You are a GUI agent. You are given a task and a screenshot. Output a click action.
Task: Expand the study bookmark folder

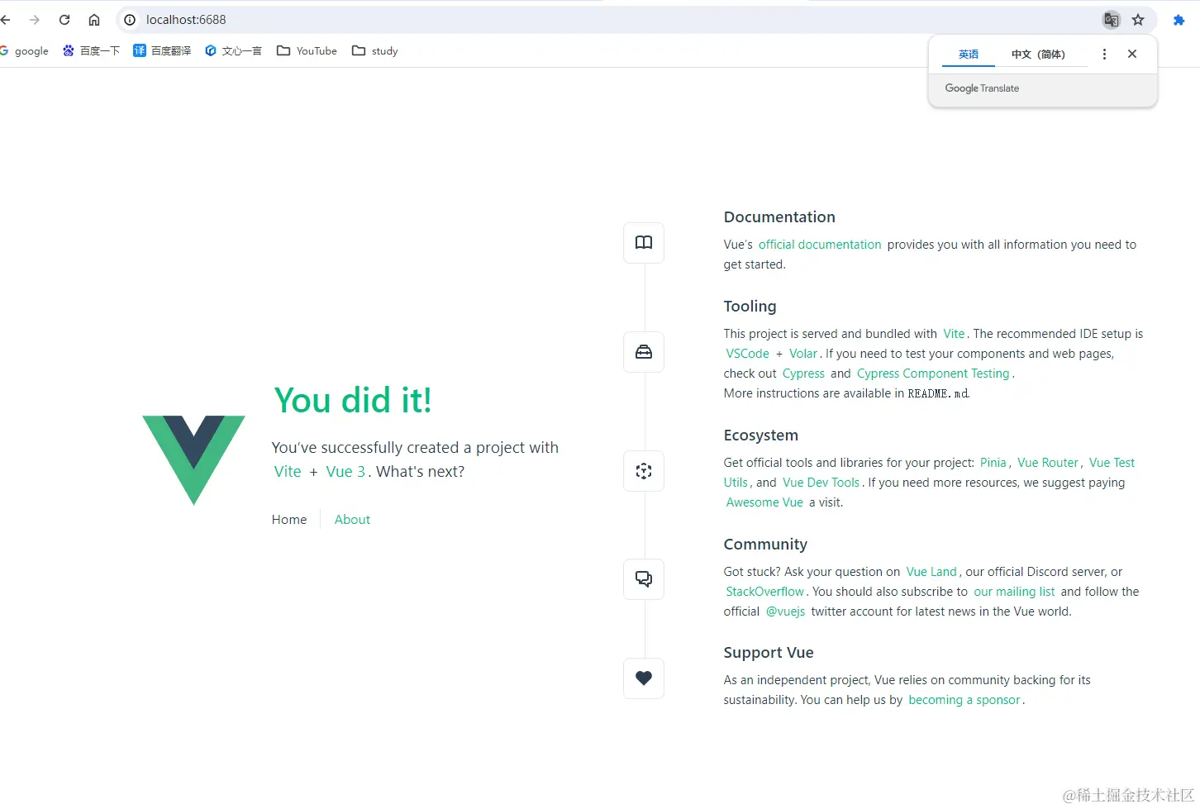click(374, 51)
